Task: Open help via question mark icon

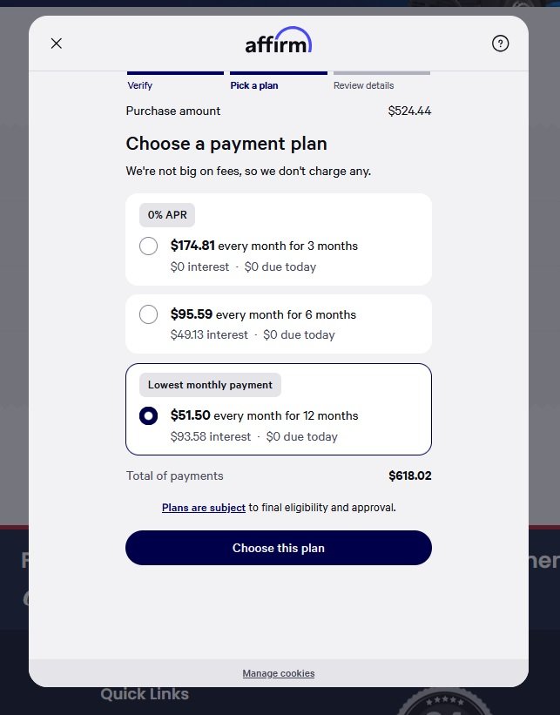Action: click(x=500, y=44)
